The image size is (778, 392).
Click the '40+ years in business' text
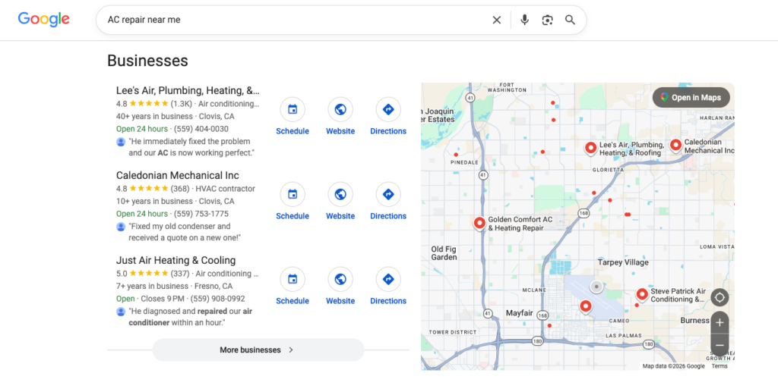click(x=154, y=117)
